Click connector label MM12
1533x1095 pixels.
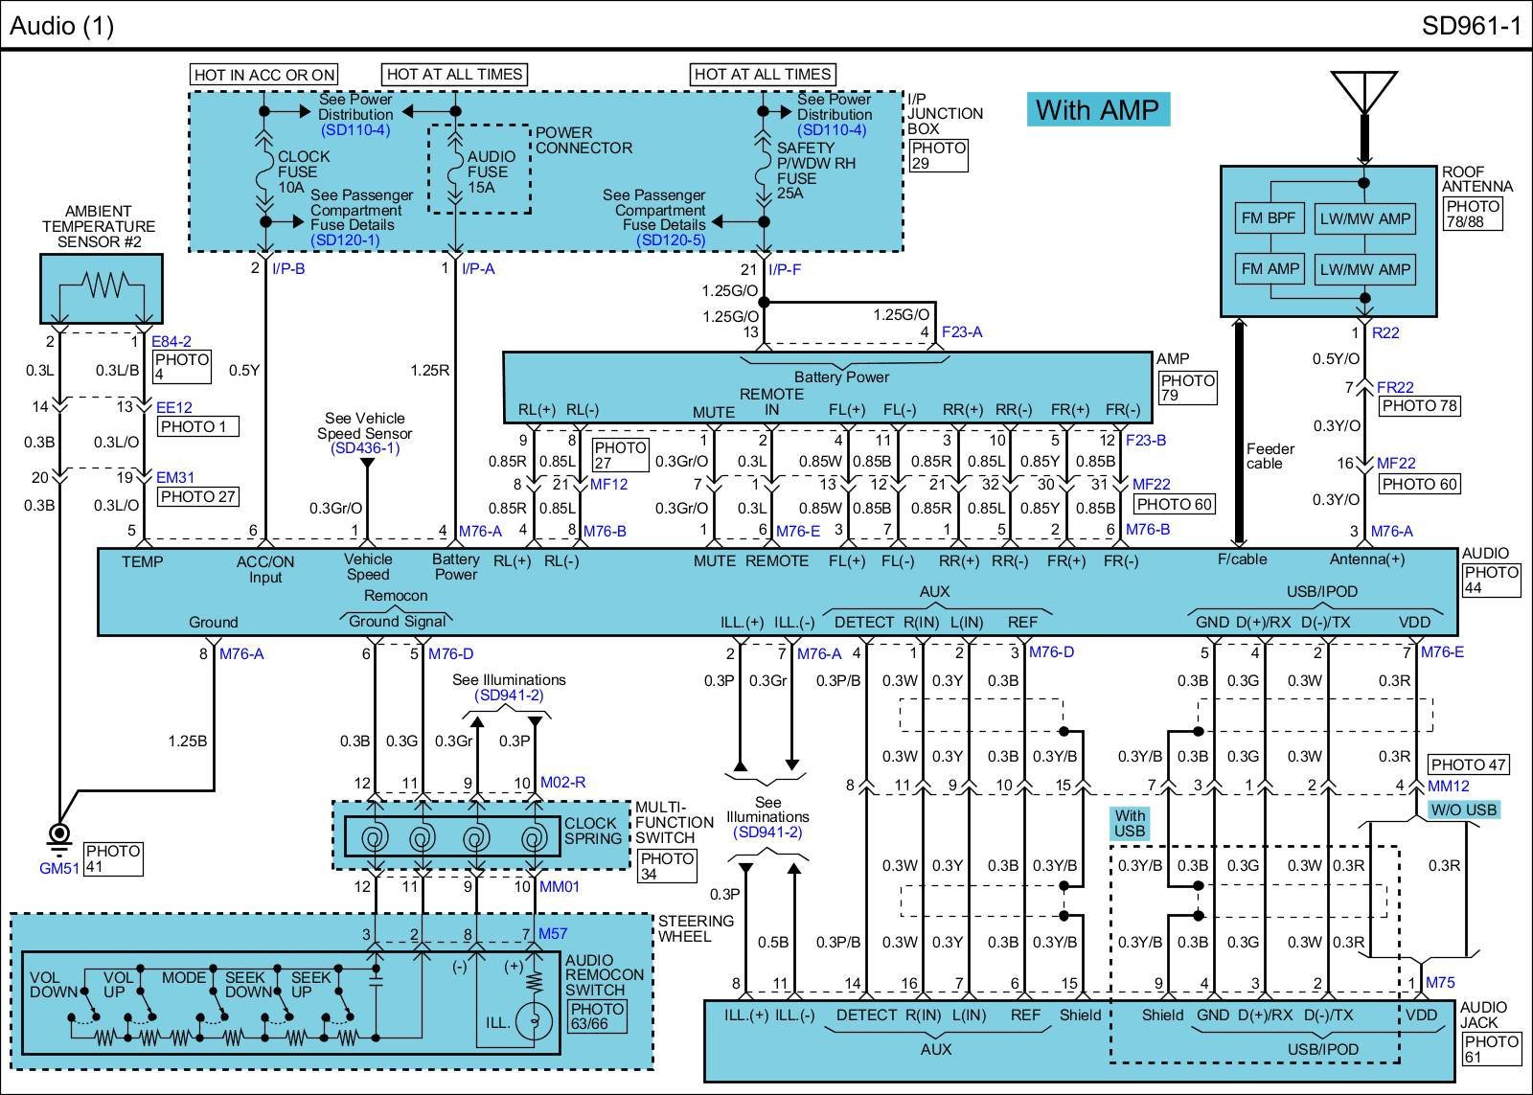(1448, 786)
